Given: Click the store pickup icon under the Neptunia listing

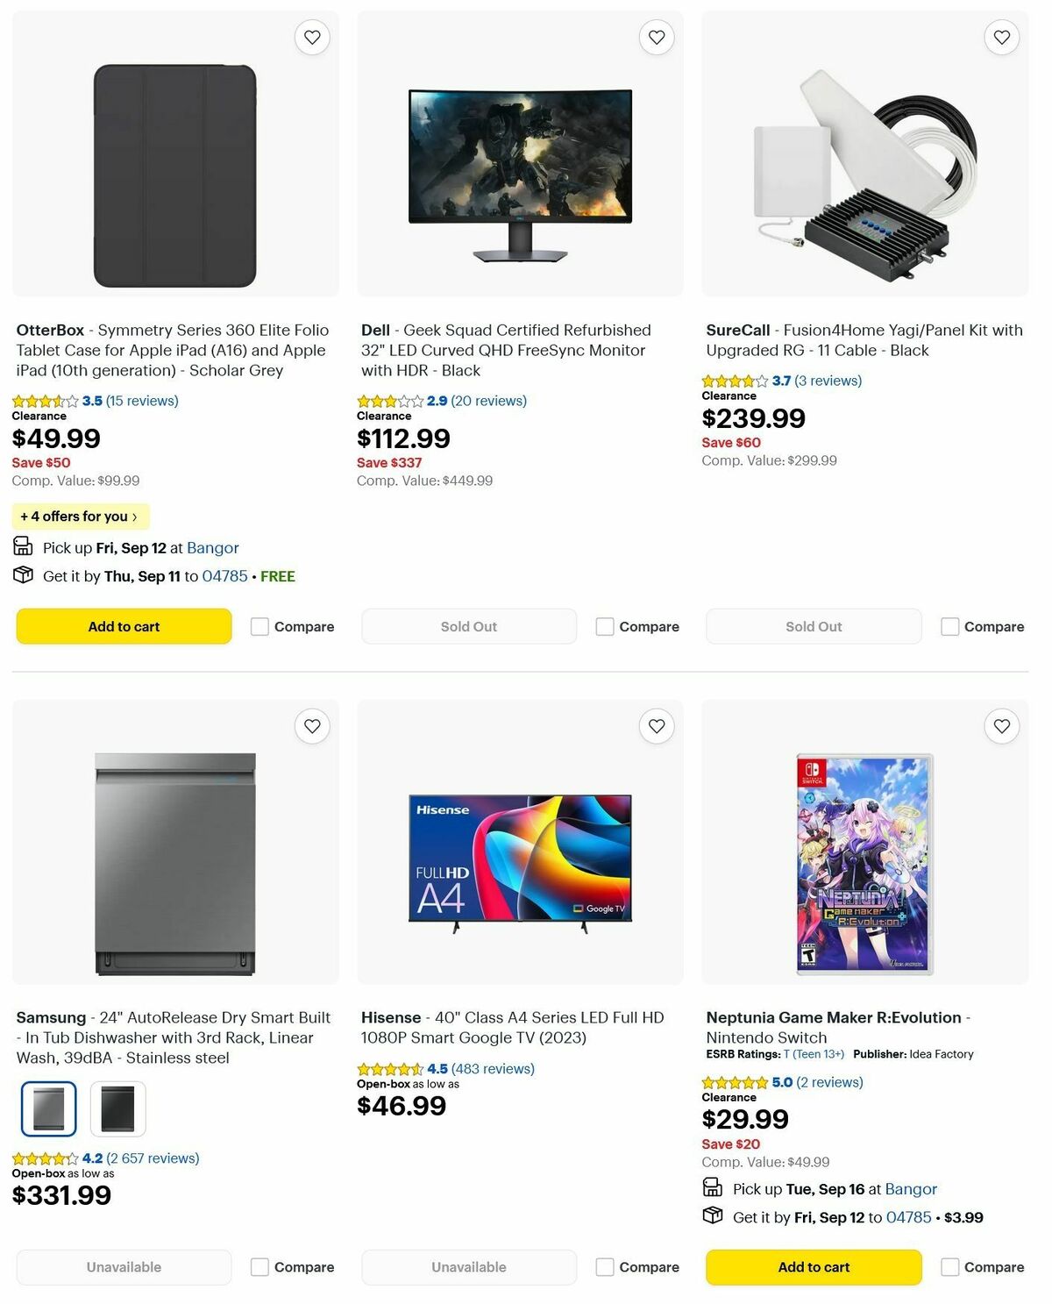Looking at the screenshot, I should (x=713, y=1188).
